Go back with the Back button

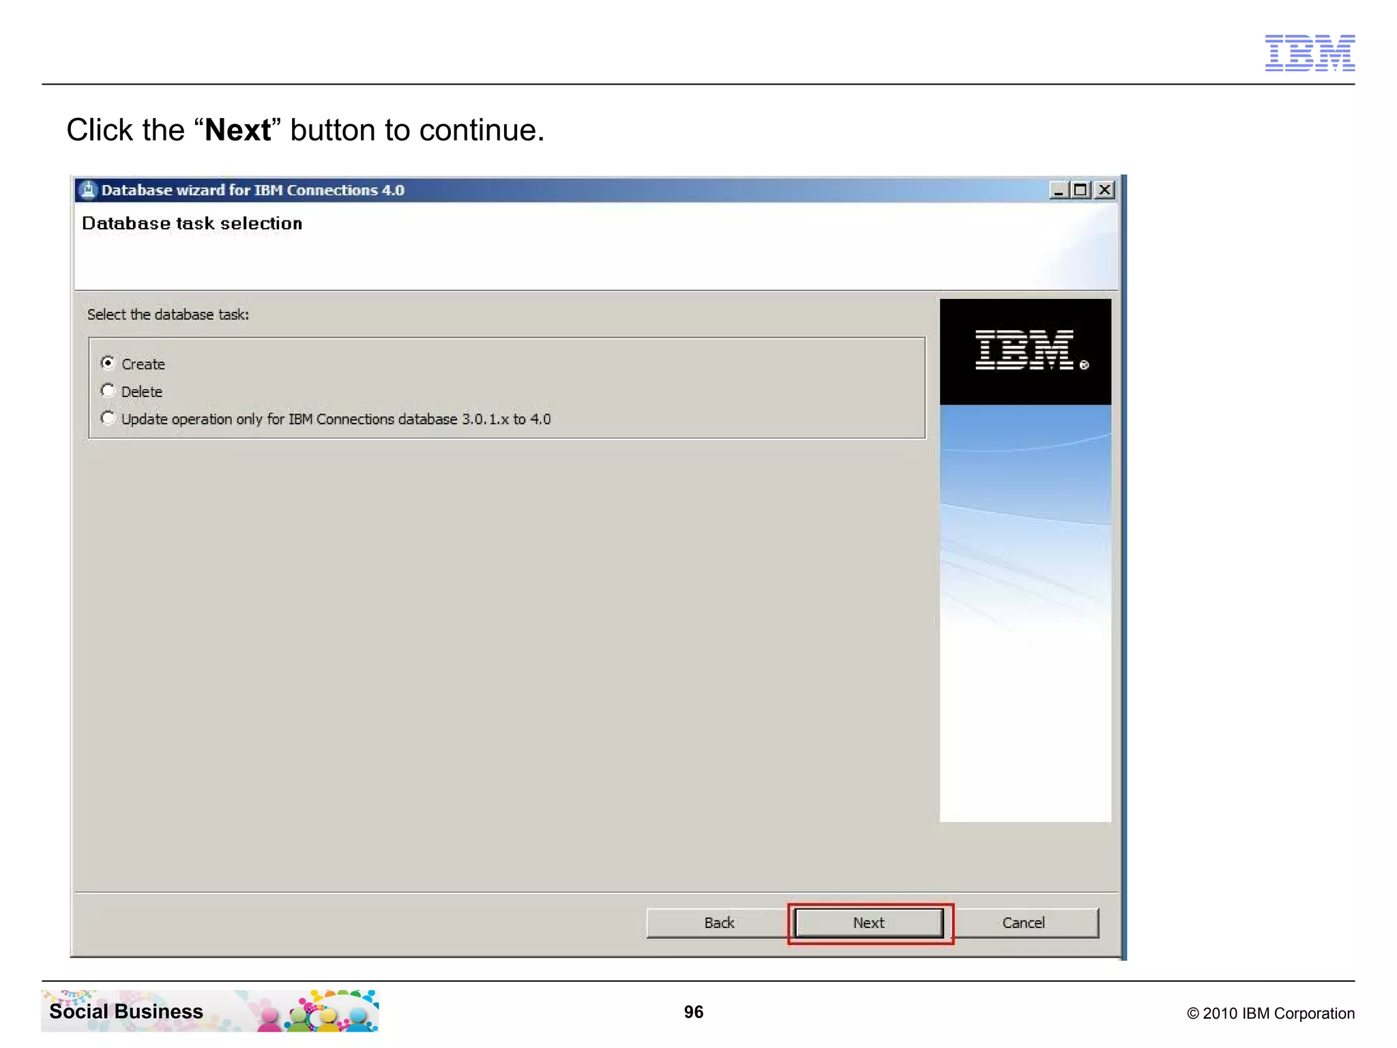click(x=719, y=923)
